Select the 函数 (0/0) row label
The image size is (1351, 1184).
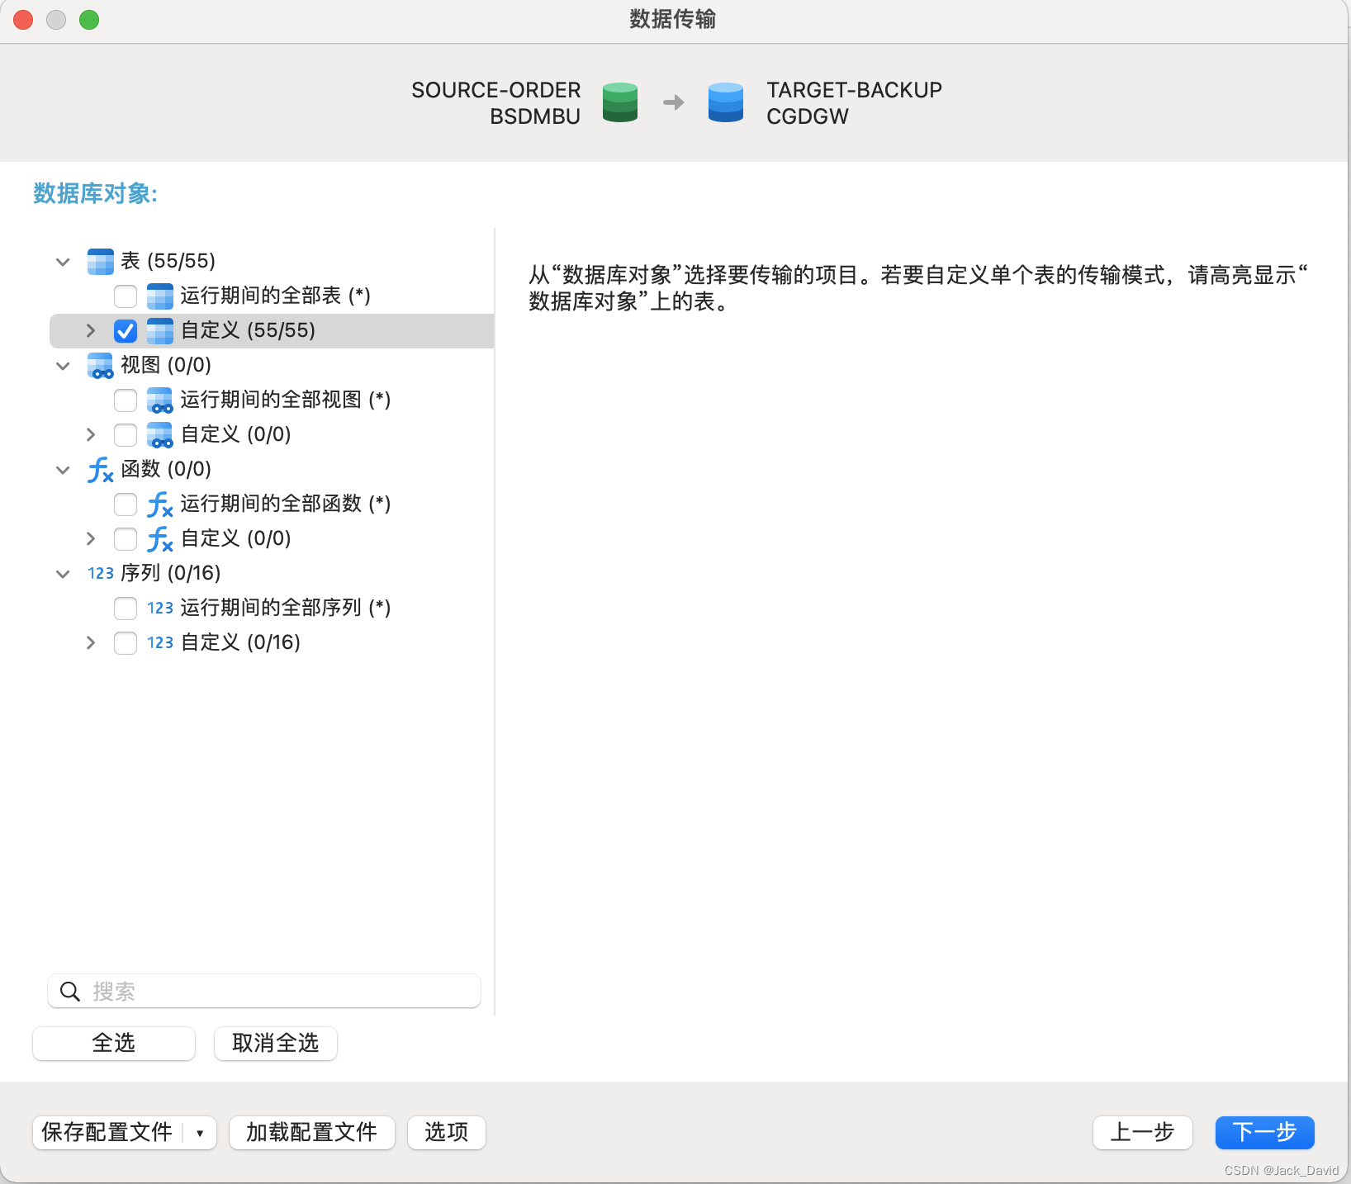[x=166, y=469]
